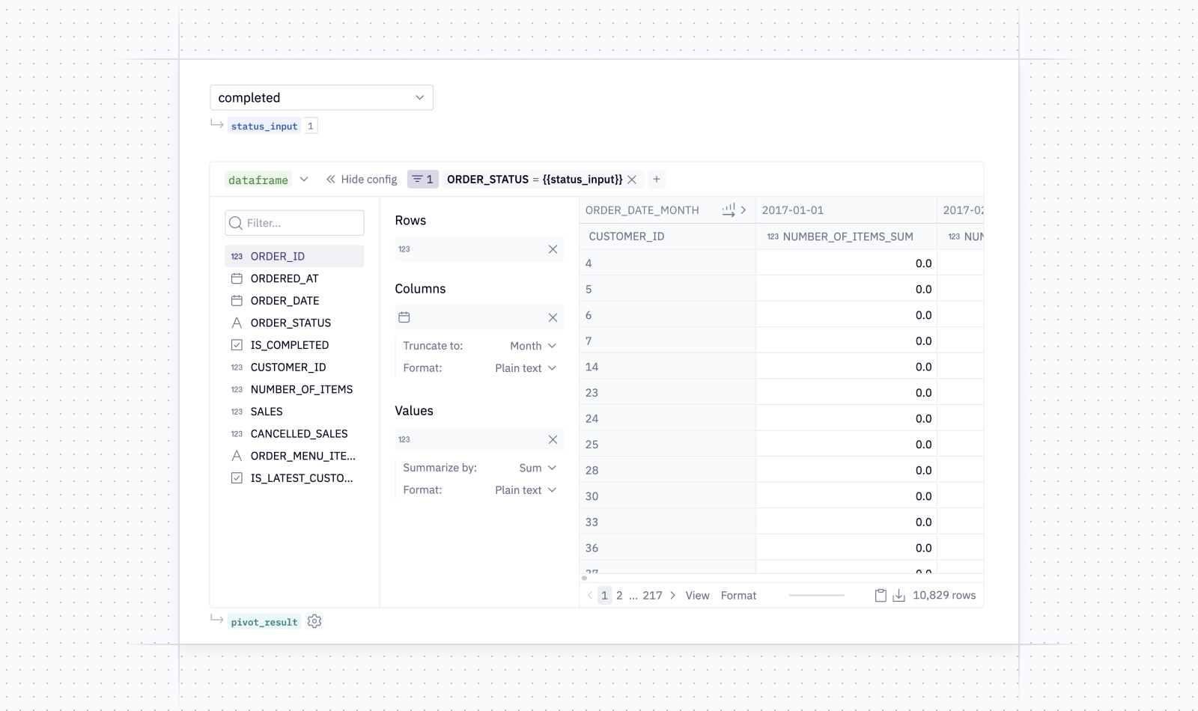Viewport: 1198px width, 711px height.
Task: Click the copy to clipboard icon
Action: 881,596
